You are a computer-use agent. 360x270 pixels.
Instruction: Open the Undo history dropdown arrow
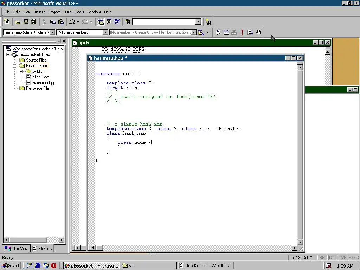click(78, 22)
